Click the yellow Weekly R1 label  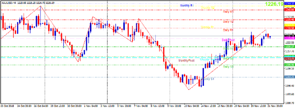[x=207, y=27]
